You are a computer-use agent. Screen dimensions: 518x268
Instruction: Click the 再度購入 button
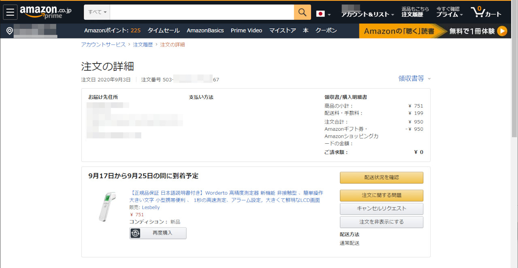pyautogui.click(x=158, y=233)
